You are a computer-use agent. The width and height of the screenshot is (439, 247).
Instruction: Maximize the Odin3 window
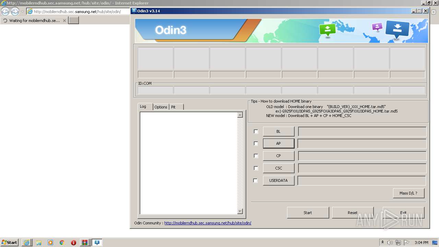tap(419, 11)
